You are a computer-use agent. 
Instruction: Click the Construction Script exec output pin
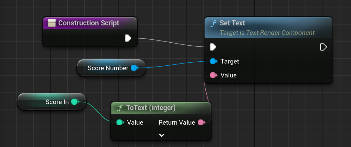(x=128, y=38)
